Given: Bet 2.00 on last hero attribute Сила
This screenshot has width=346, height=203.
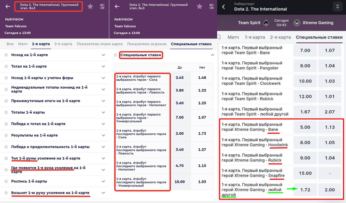Looking at the screenshot, I should [180, 134].
